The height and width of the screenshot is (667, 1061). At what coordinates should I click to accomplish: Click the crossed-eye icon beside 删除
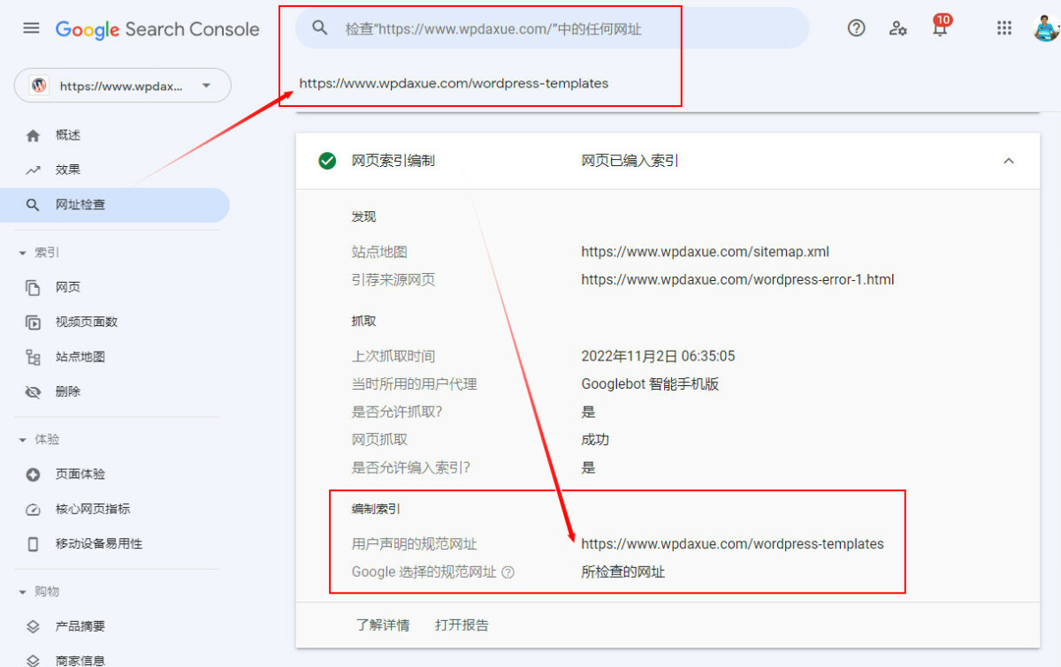33,392
